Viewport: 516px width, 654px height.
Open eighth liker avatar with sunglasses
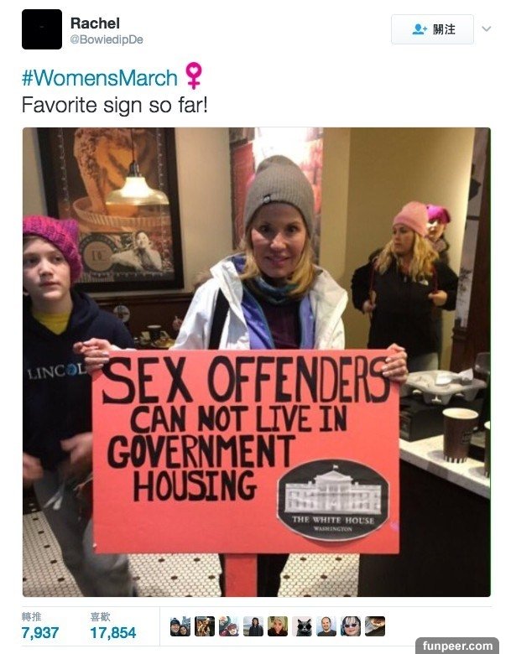point(351,626)
